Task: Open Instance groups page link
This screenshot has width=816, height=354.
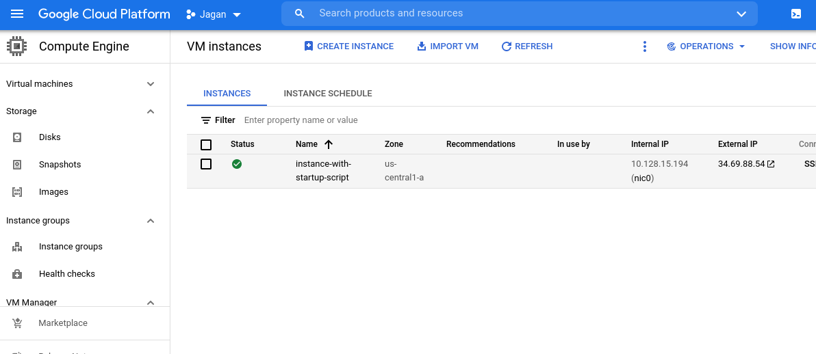Action: (x=71, y=247)
